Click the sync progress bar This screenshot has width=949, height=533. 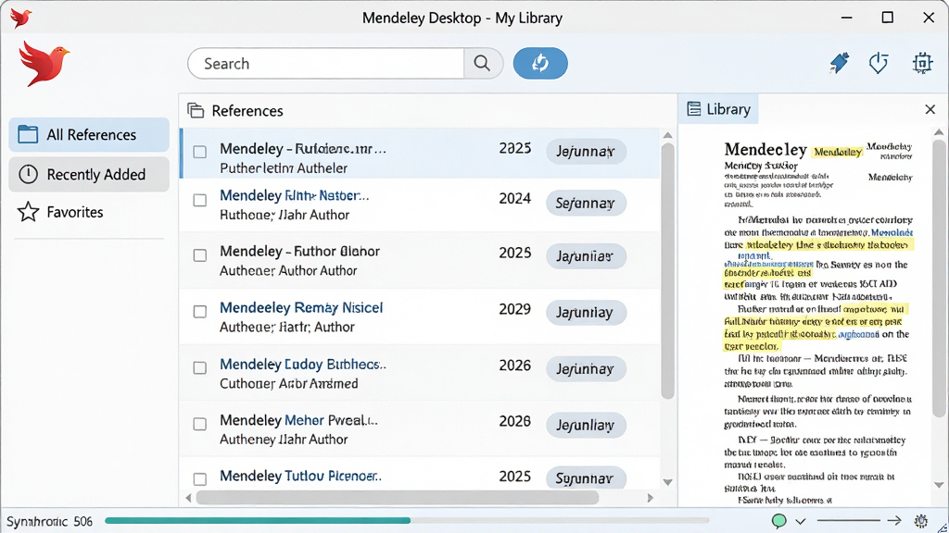[x=407, y=520]
